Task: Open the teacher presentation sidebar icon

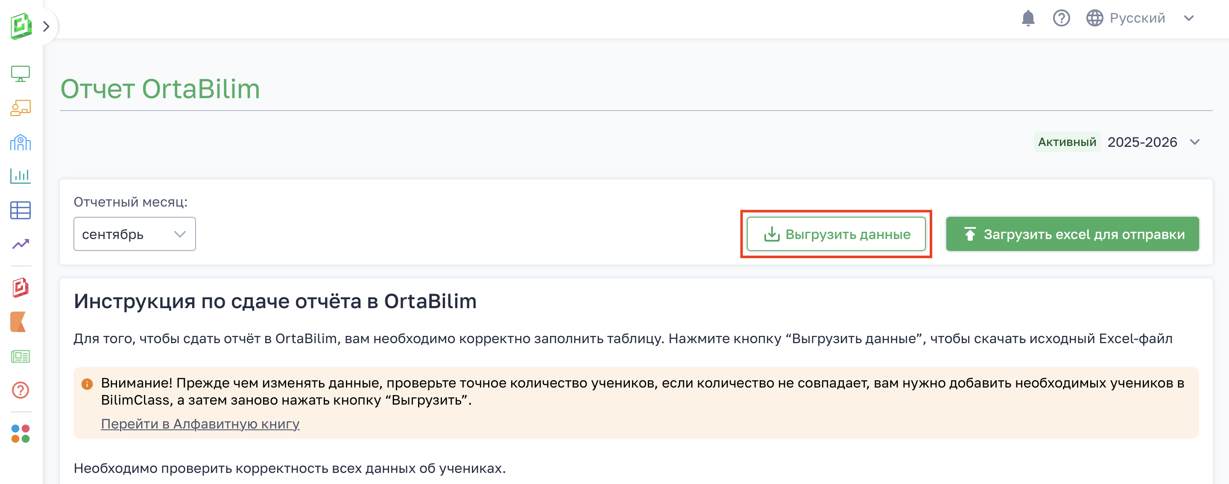Action: (20, 108)
